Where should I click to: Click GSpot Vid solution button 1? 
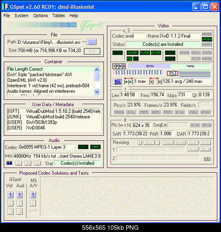[11, 195]
